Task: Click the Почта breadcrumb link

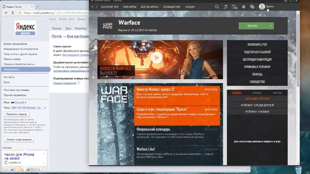Action: pos(57,36)
